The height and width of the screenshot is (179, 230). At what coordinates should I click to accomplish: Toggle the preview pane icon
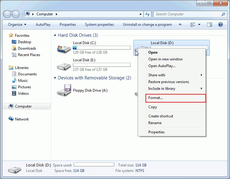(209, 25)
